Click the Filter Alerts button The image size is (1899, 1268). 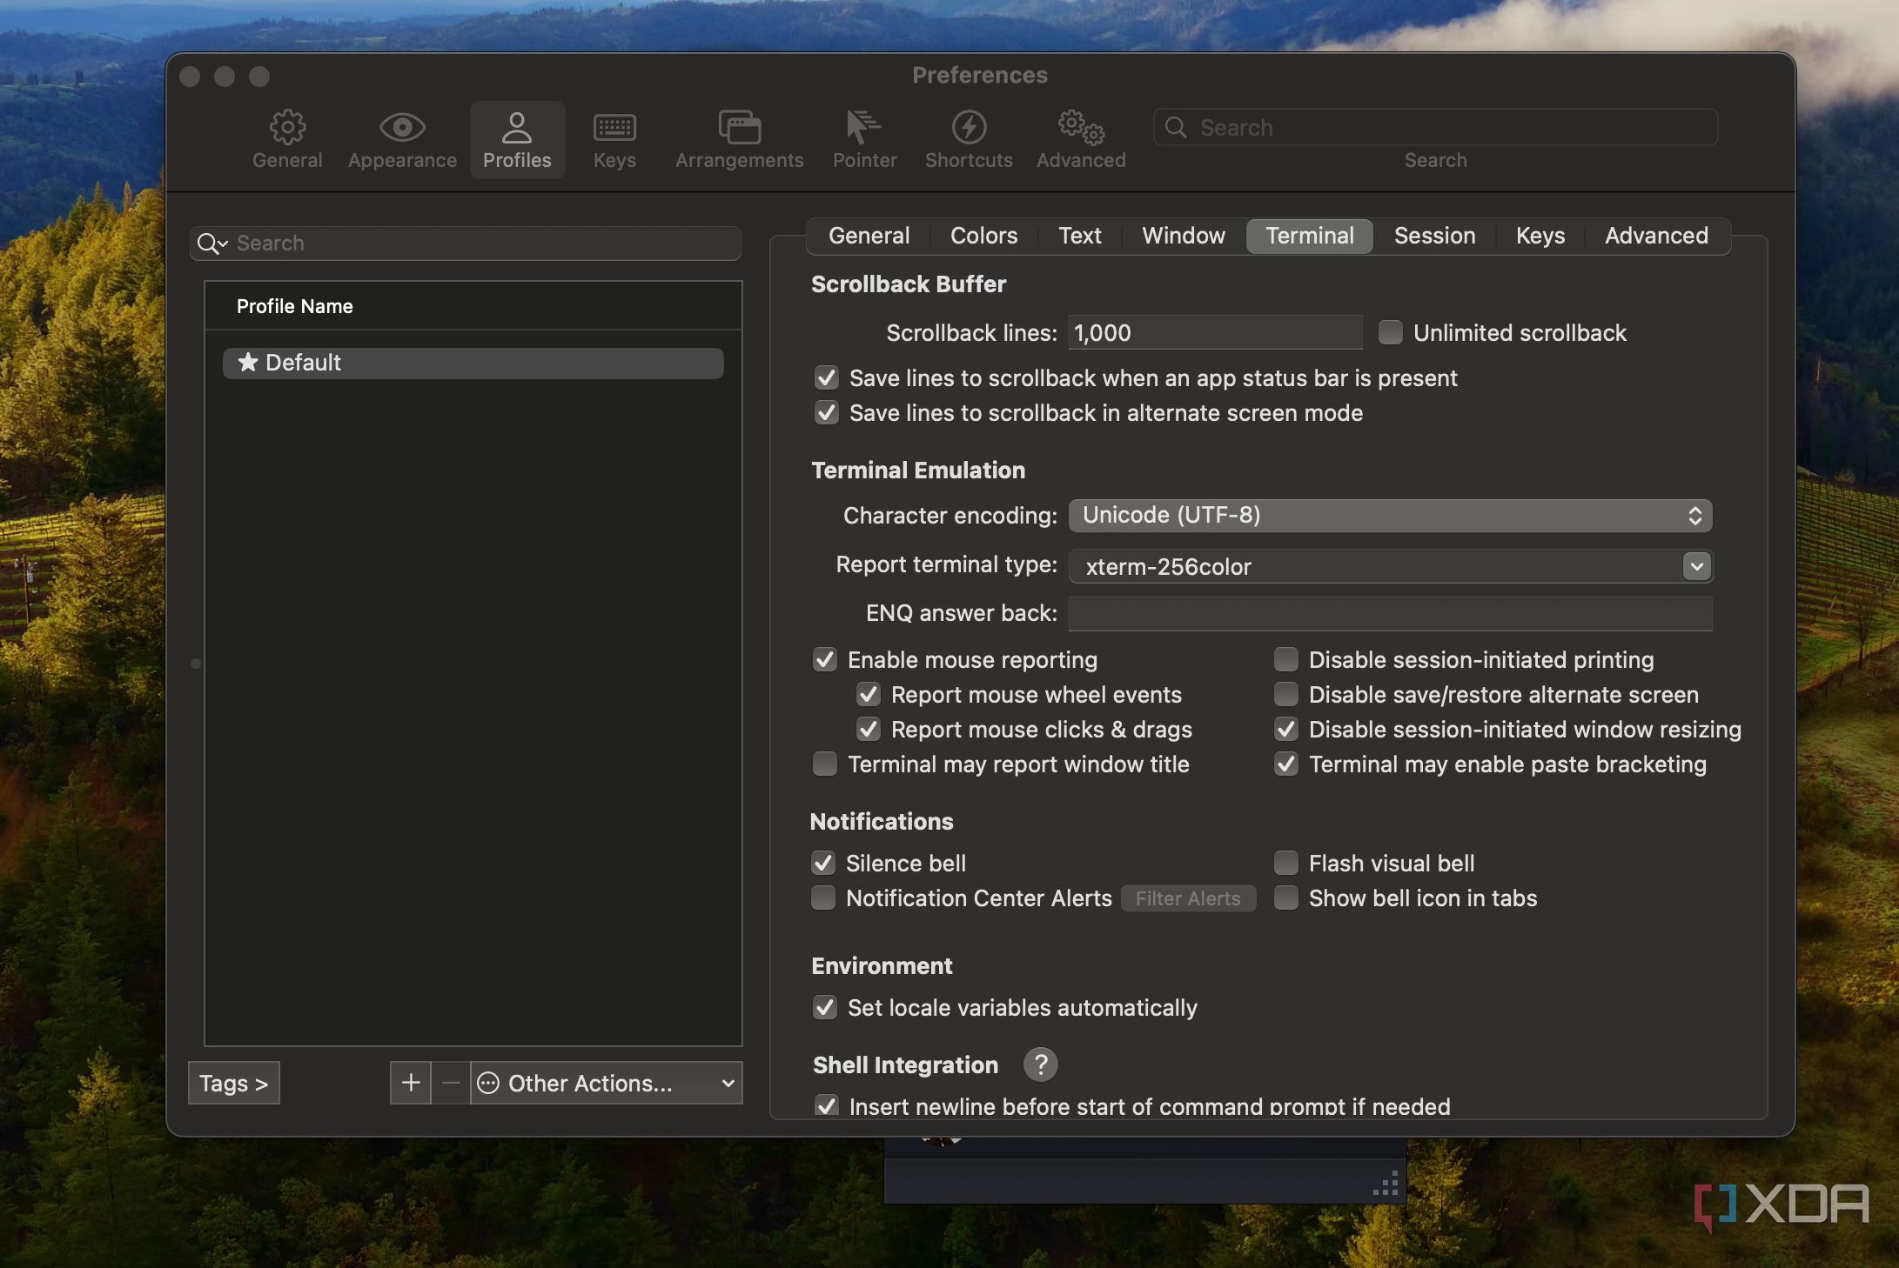pyautogui.click(x=1188, y=898)
